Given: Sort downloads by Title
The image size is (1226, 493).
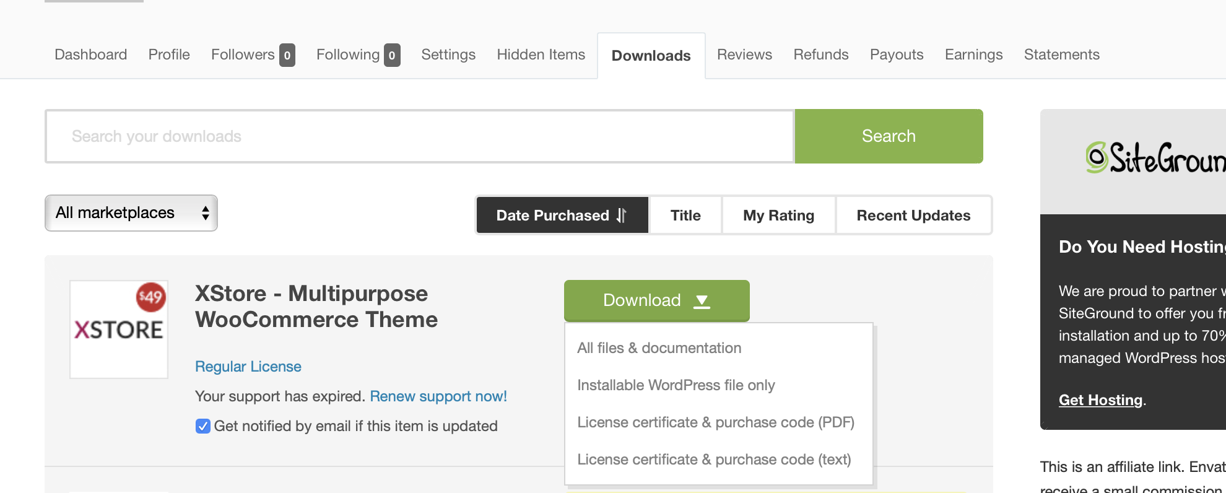Looking at the screenshot, I should 685,216.
